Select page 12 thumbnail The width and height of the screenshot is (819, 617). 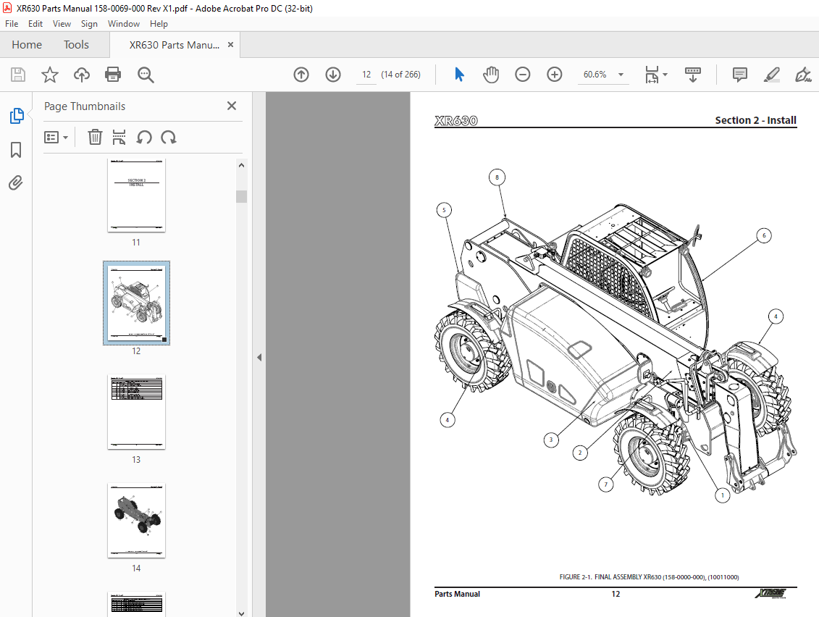(136, 303)
